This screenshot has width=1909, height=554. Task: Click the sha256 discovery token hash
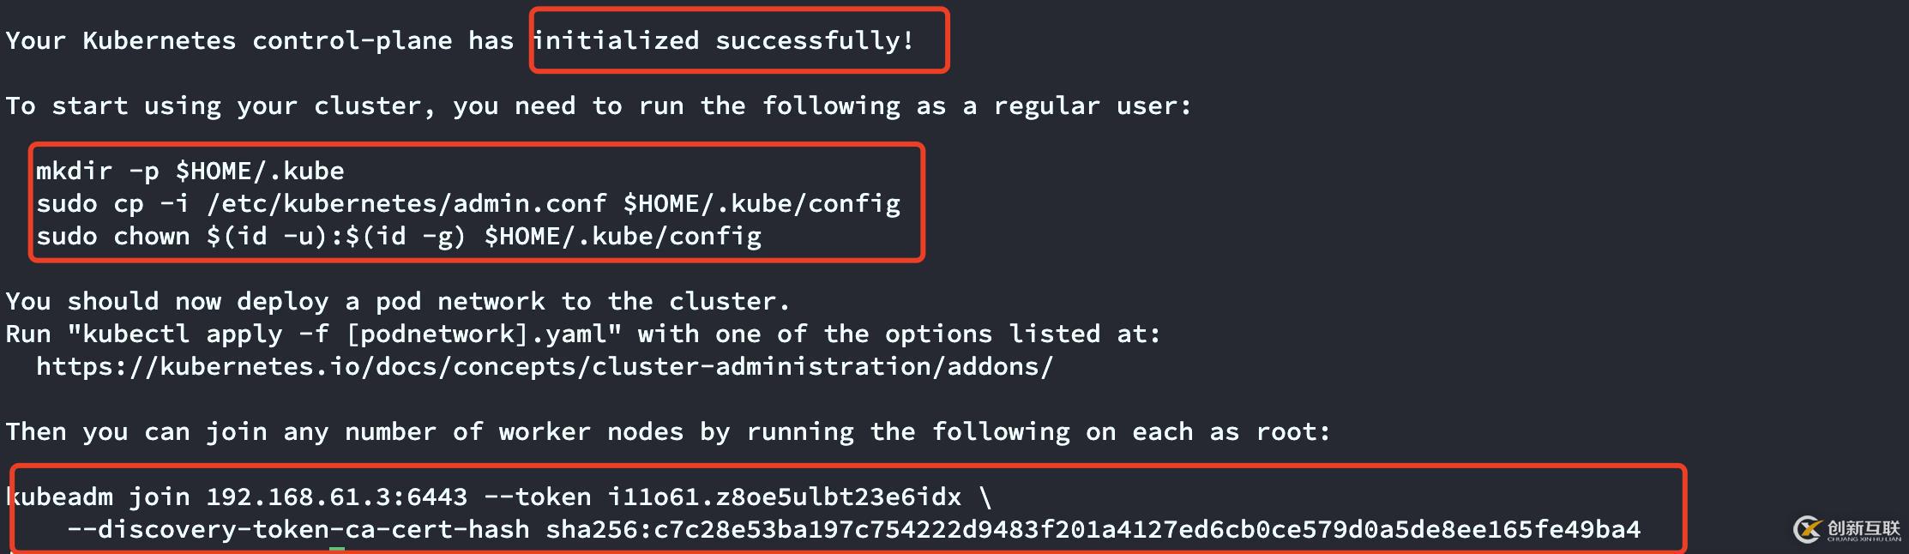click(1093, 530)
